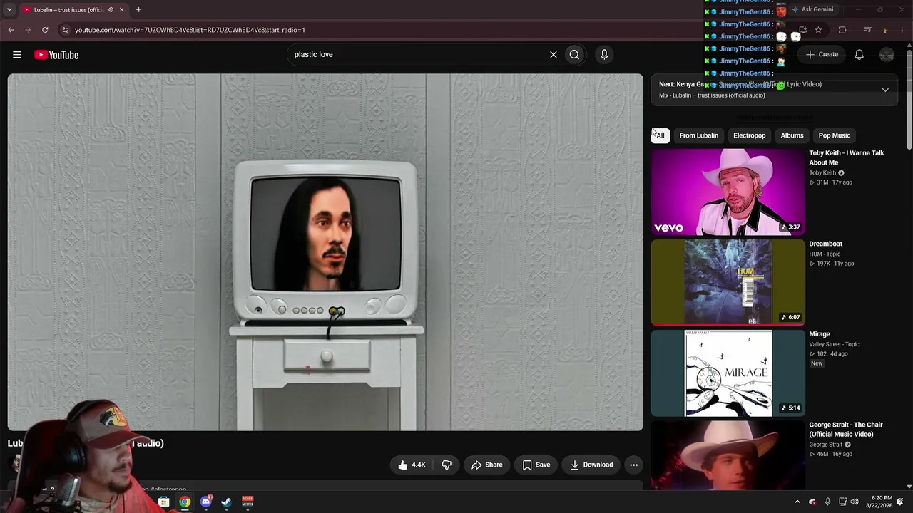Open Voicemeeter in the taskbar
This screenshot has width=913, height=513.
tap(248, 502)
